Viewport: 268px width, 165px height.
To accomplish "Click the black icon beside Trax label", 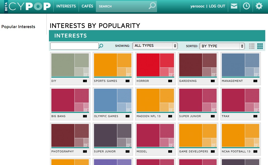I will pyautogui.click(x=255, y=116).
